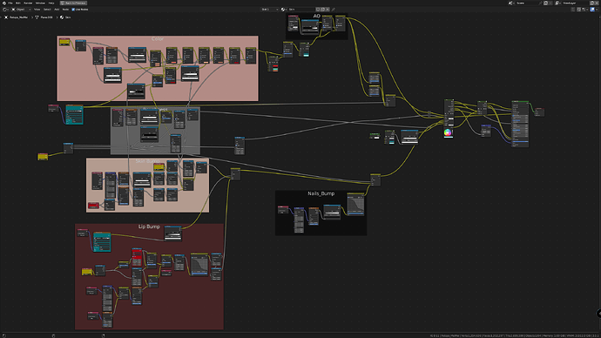Select the Color frame label
The height and width of the screenshot is (338, 601).
[158, 38]
